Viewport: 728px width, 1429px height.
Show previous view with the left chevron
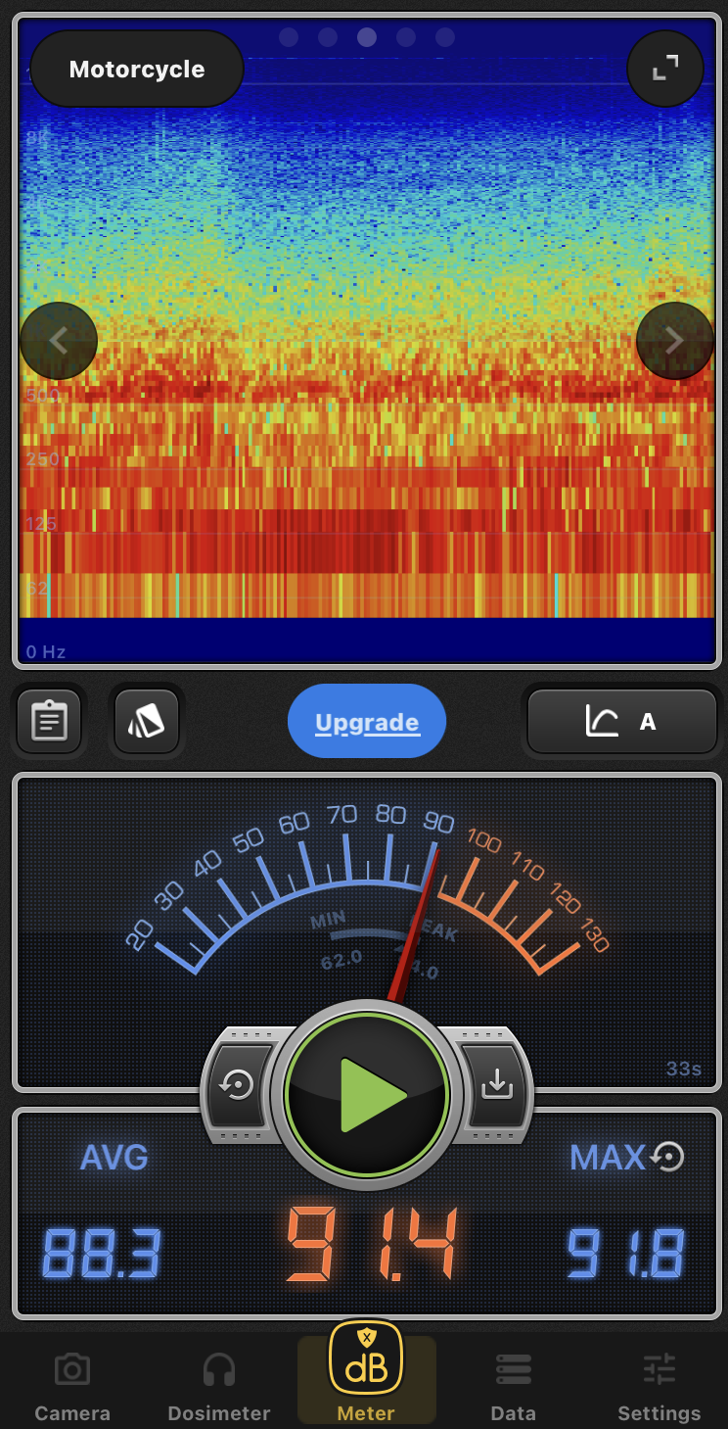click(59, 341)
